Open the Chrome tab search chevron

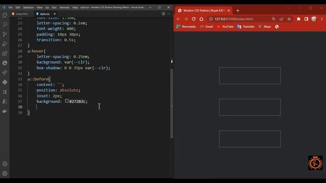(x=288, y=8)
